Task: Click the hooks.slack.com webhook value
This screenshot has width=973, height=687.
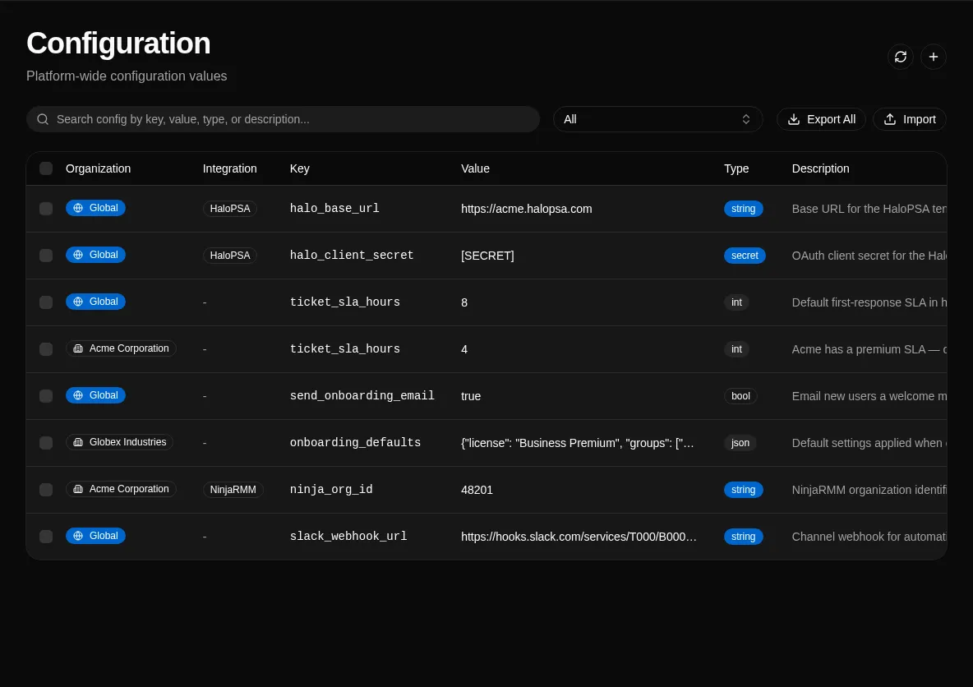Action: 579,537
